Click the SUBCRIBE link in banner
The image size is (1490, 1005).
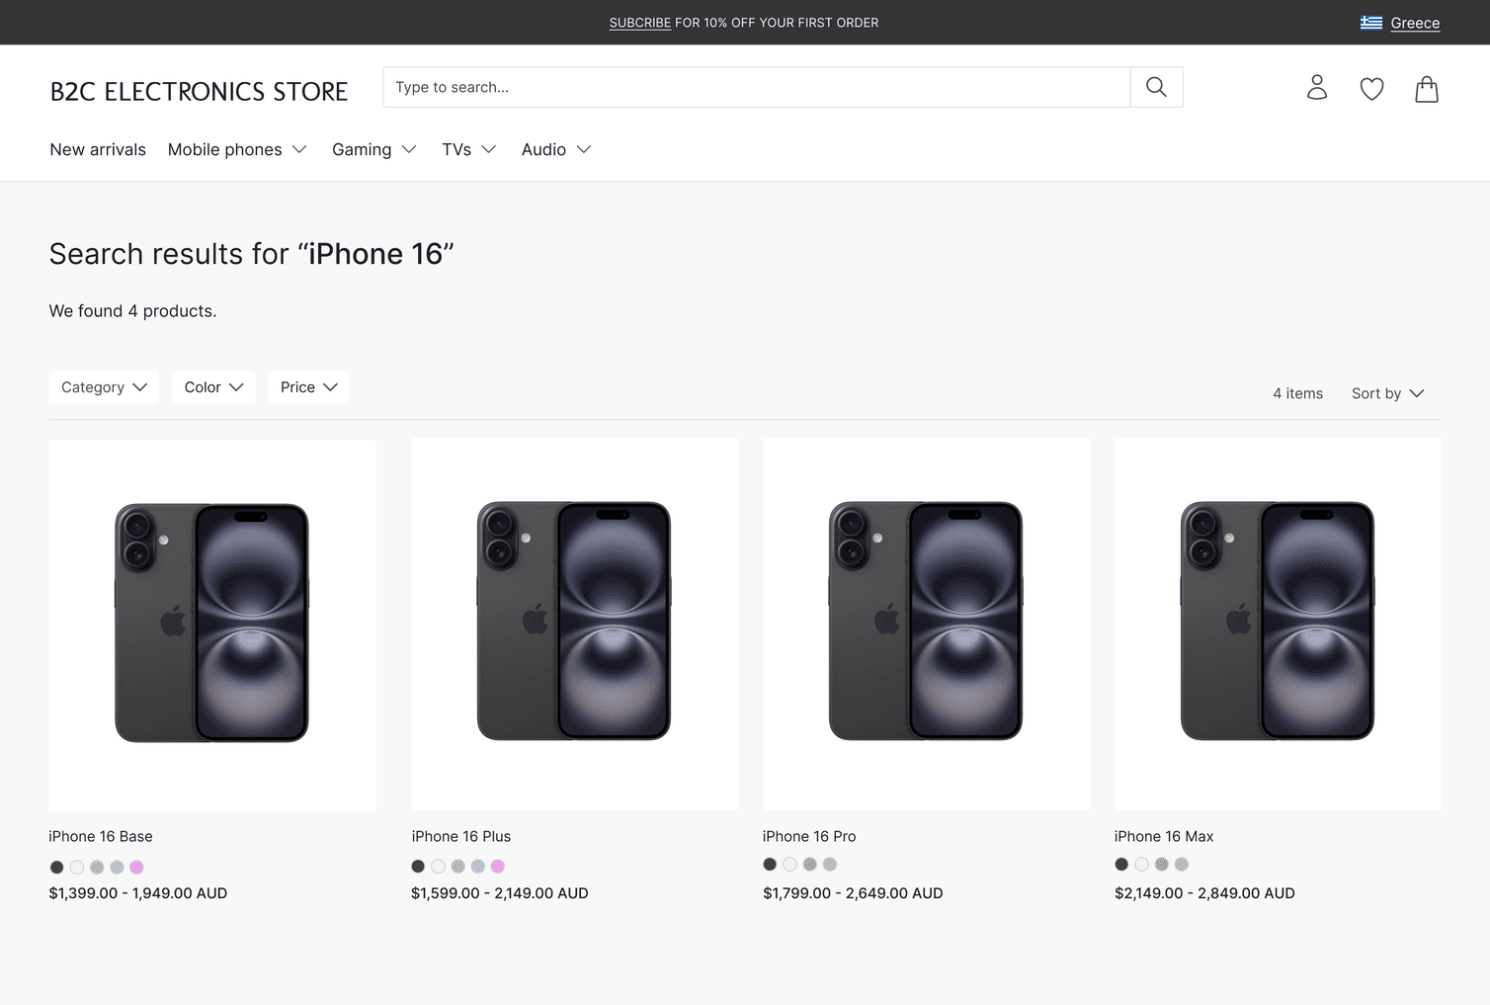[x=639, y=23]
